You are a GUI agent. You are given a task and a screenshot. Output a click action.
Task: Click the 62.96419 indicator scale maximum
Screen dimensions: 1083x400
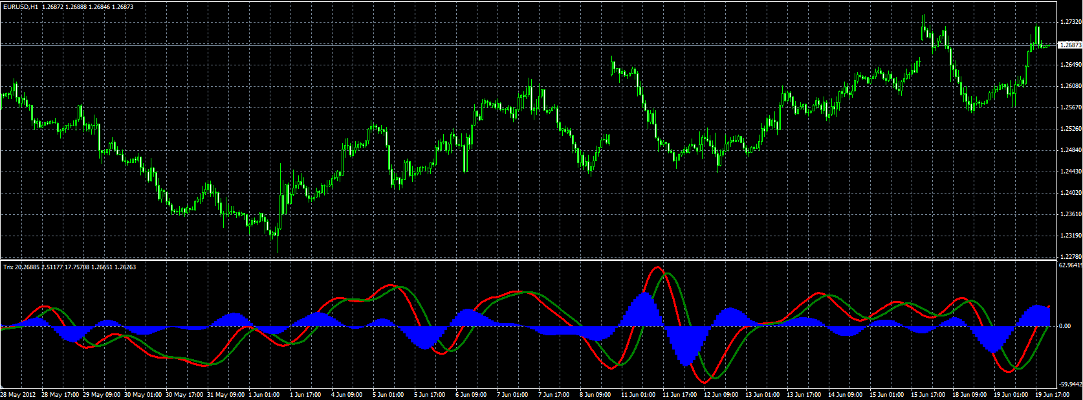(1071, 265)
